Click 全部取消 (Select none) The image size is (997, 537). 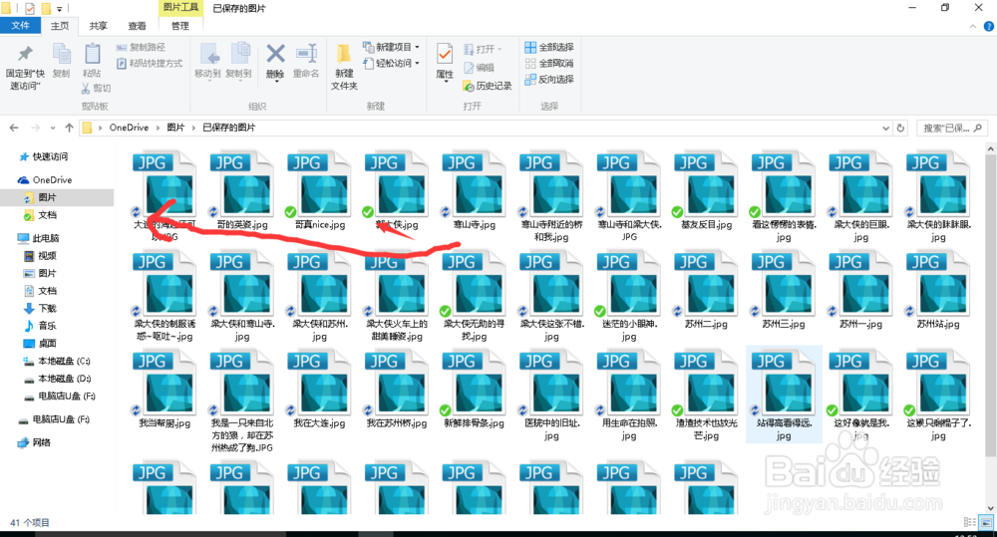[549, 63]
